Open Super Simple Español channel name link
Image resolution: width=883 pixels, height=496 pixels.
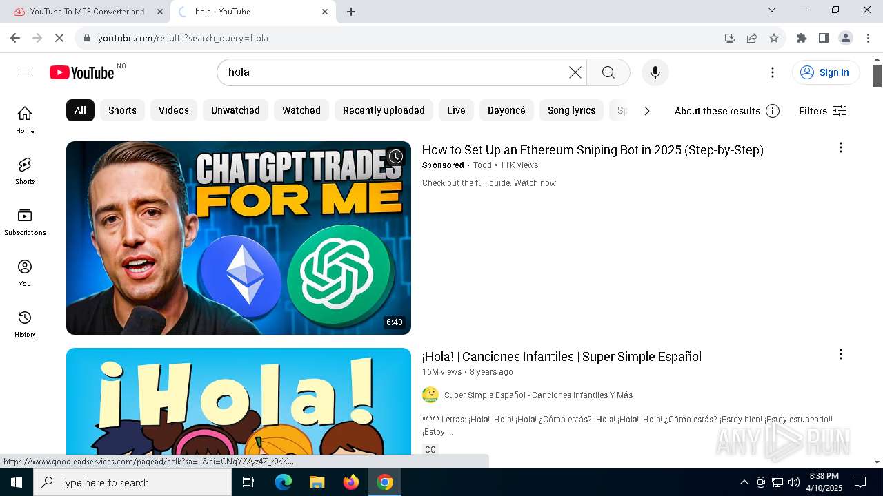point(538,395)
